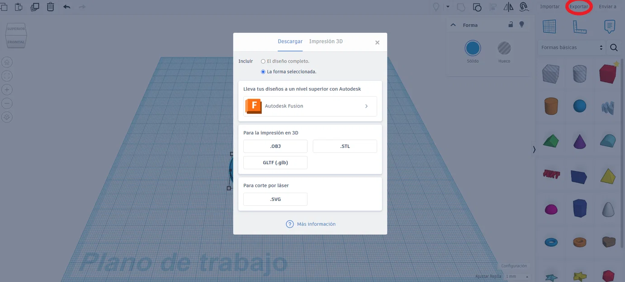Screen dimensions: 625x282
Task: Export as GLTF (.glb)
Action: click(x=275, y=162)
